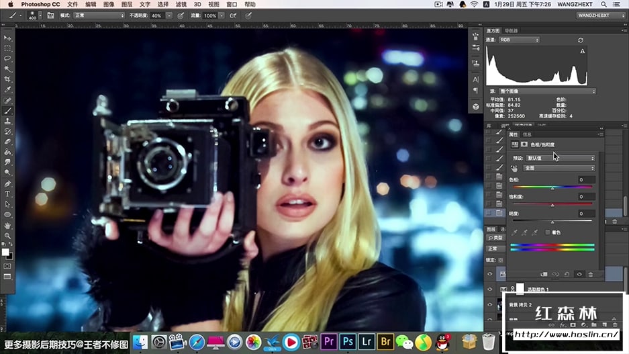This screenshot has height=354, width=629.
Task: Hide the hue/saturation layer in Layers panel
Action: click(490, 274)
